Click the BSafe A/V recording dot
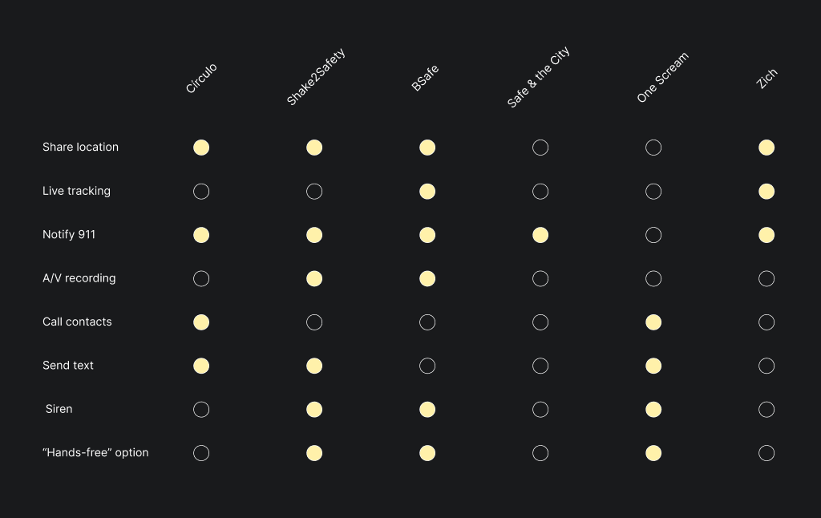Viewport: 821px width, 518px height. pyautogui.click(x=427, y=279)
